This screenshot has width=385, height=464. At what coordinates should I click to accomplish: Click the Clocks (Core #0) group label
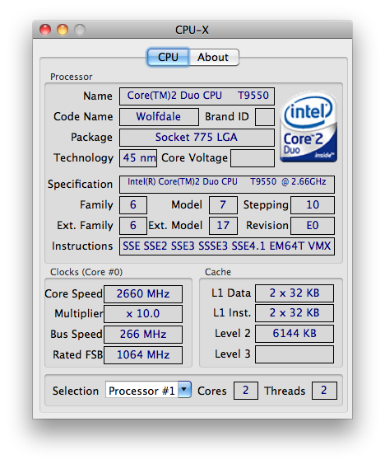(x=86, y=272)
